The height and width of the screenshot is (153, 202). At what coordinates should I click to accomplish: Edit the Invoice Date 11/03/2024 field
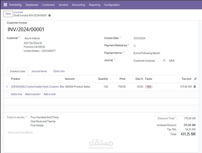pyautogui.click(x=139, y=38)
